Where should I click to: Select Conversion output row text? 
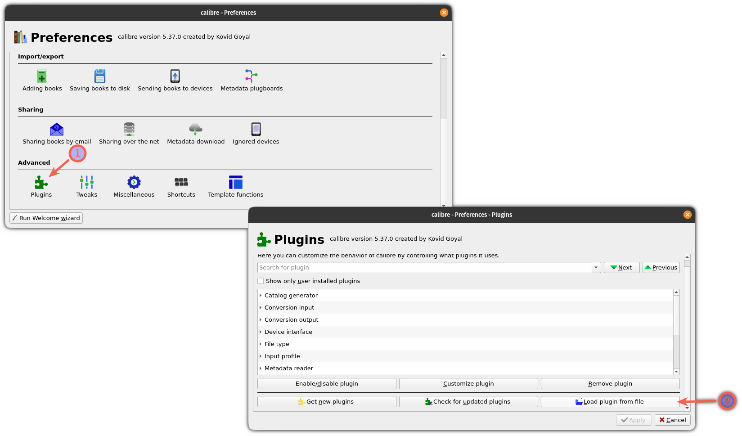(291, 319)
